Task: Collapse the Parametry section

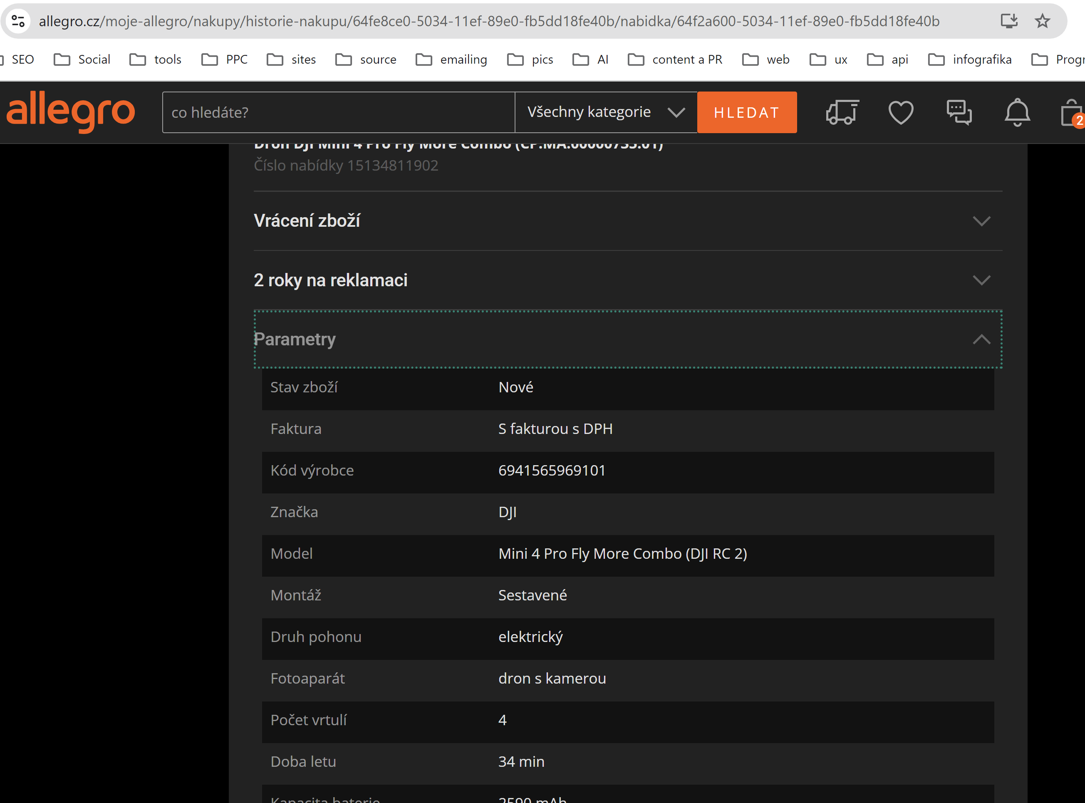Action: click(628, 339)
